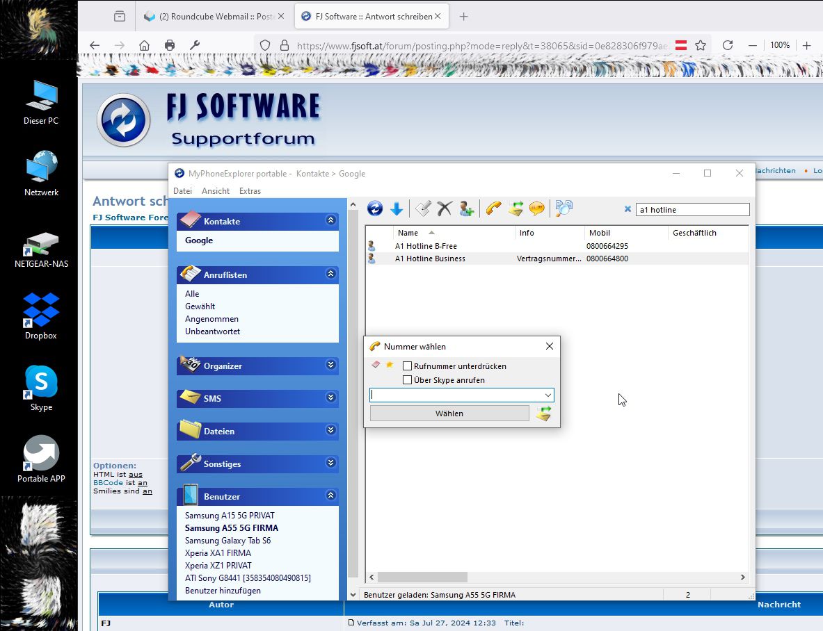This screenshot has width=823, height=631.
Task: Click the orange phone call icon in toolbar
Action: [494, 208]
